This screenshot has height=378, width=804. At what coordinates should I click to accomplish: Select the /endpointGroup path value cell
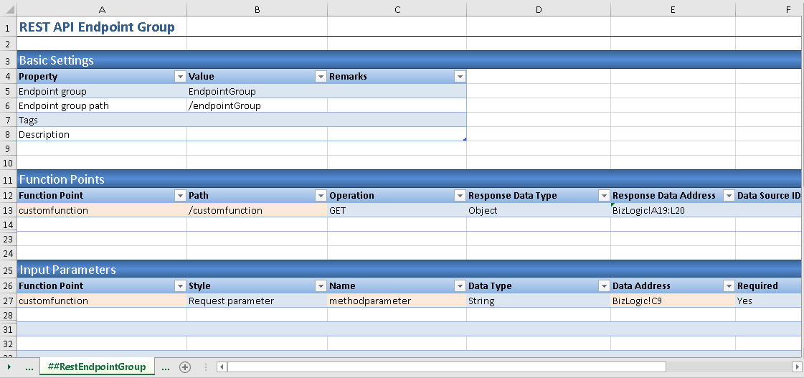256,105
